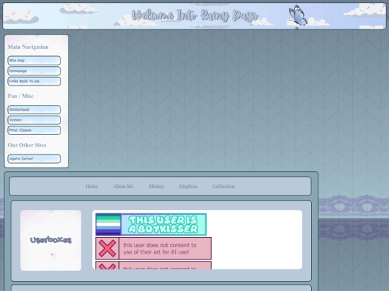Go to Homepage from the sidebar
The image size is (389, 291).
[34, 70]
